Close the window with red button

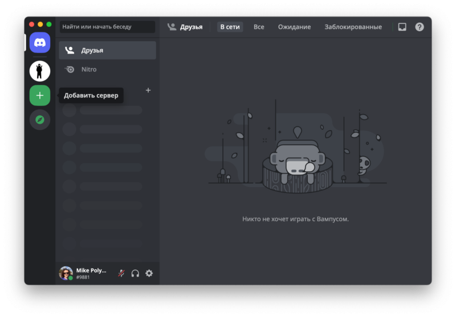32,25
